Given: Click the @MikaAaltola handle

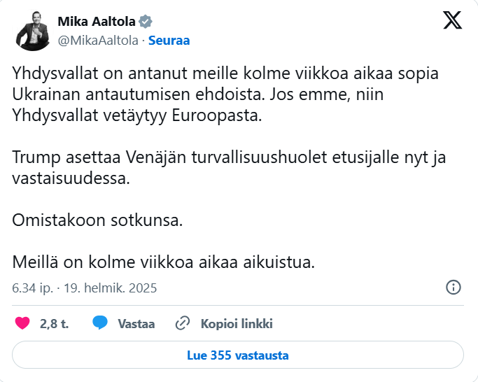Looking at the screenshot, I should [x=98, y=41].
